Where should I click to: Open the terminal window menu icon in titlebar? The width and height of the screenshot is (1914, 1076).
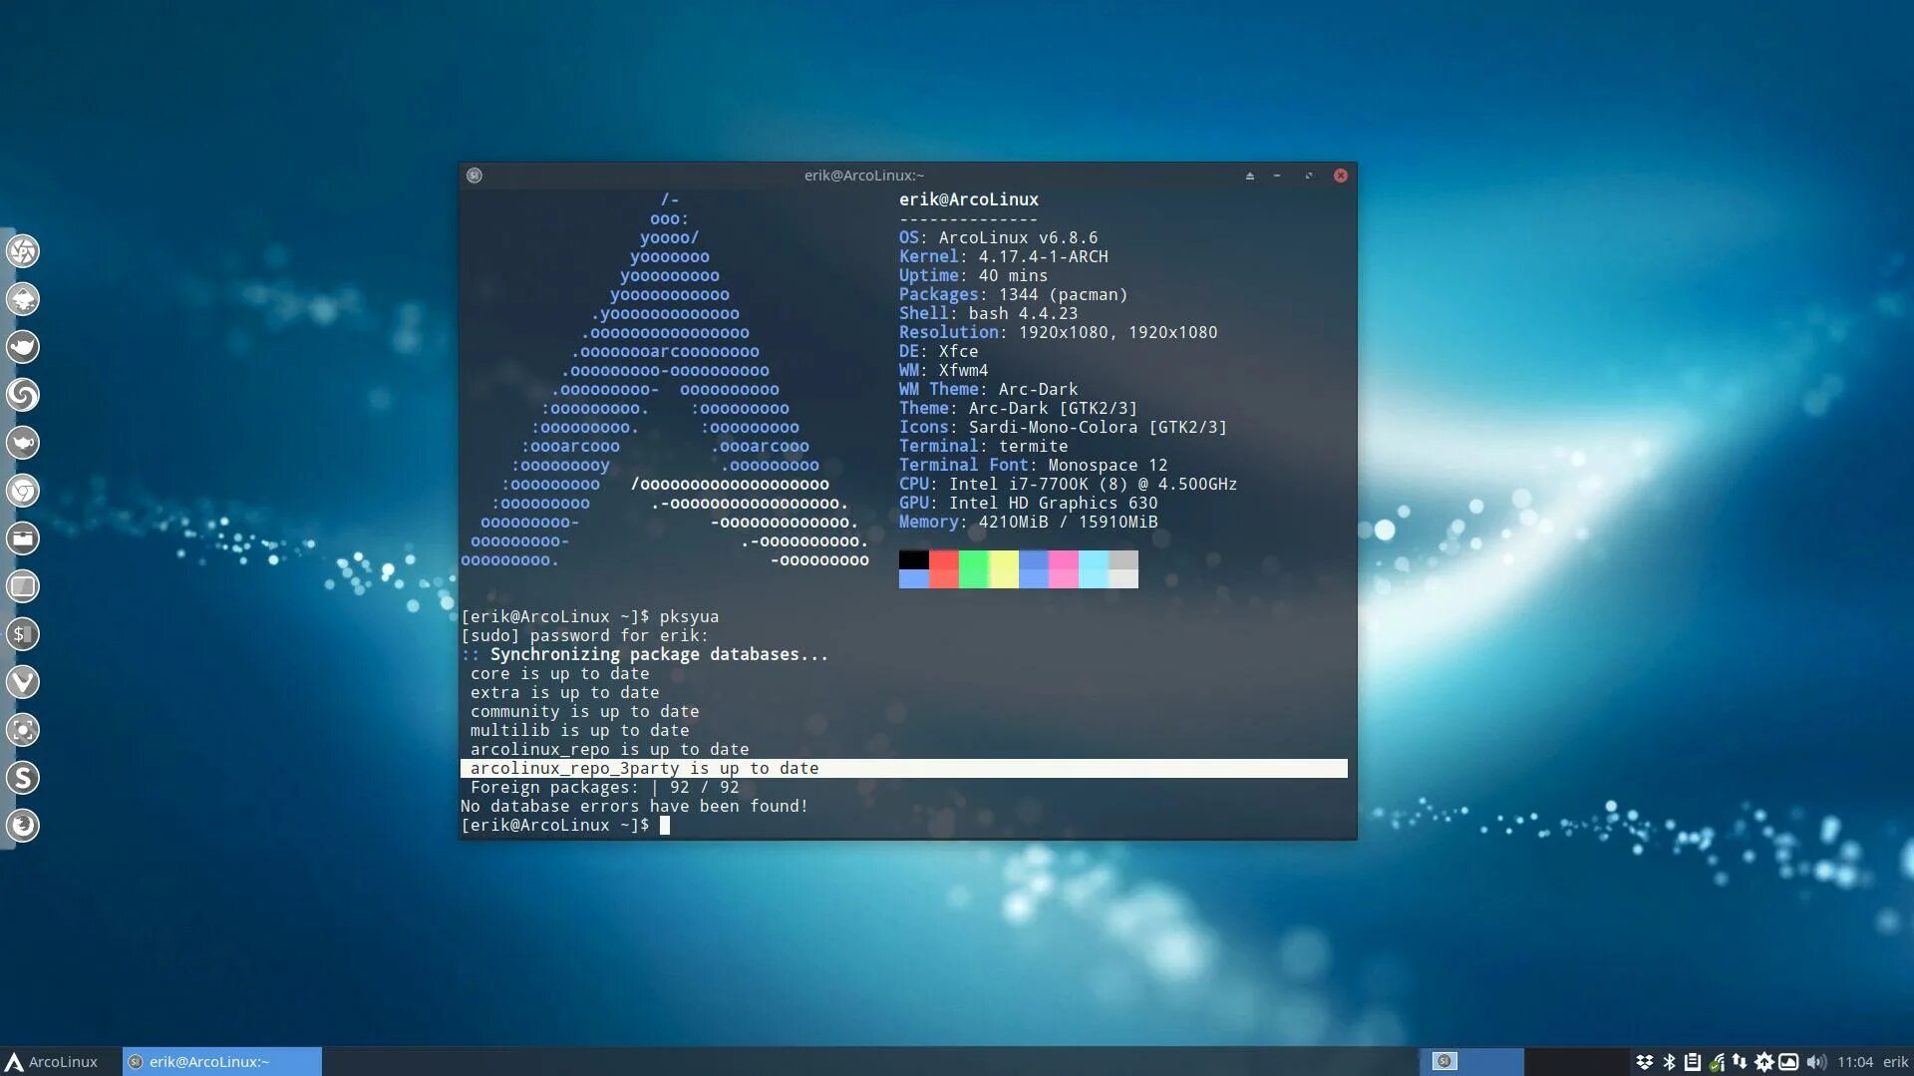coord(475,176)
